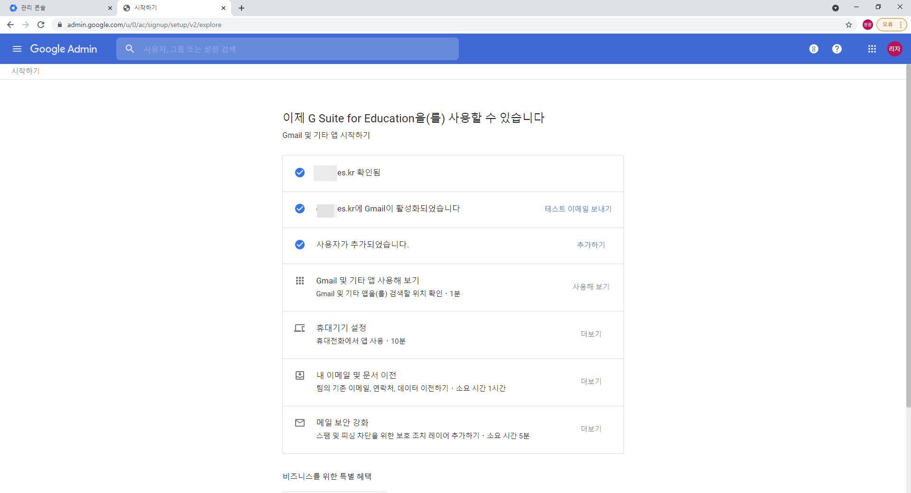Switch to the 관리 콘솔 browser tab
Screen dimensions: 911x493
pyautogui.click(x=58, y=8)
